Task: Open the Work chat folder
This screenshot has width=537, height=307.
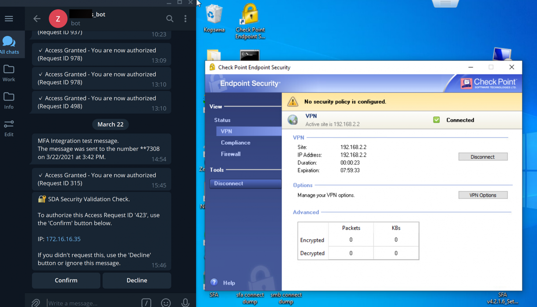Action: [9, 73]
